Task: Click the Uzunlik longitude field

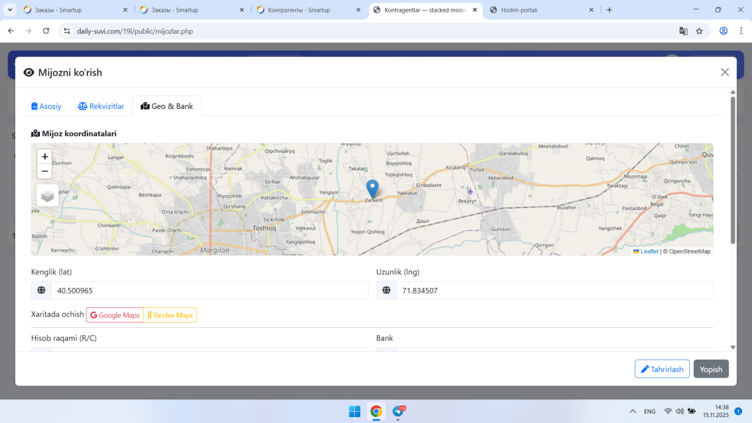Action: 554,290
